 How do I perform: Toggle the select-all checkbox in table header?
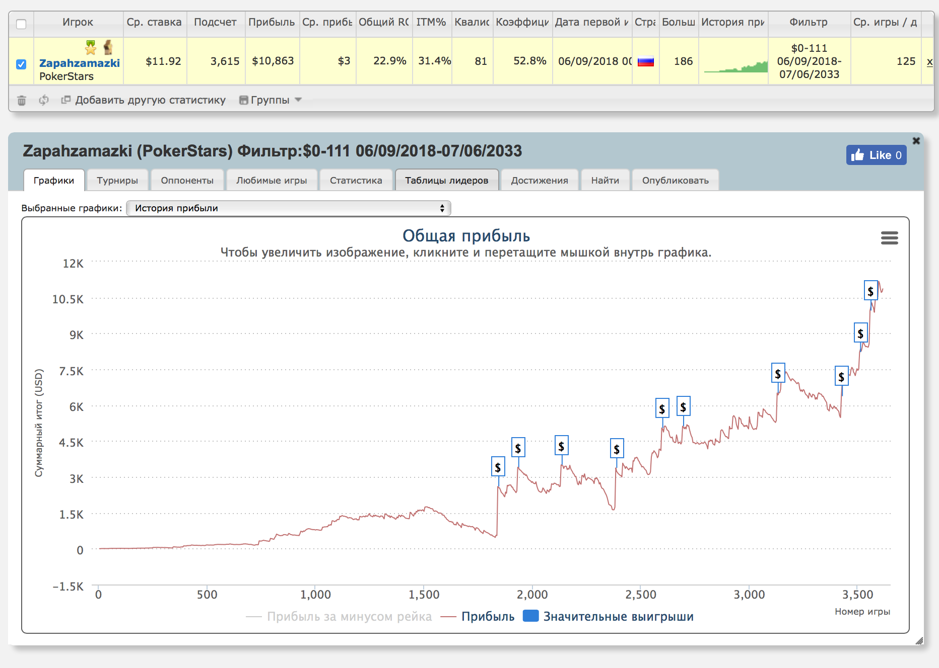[21, 24]
